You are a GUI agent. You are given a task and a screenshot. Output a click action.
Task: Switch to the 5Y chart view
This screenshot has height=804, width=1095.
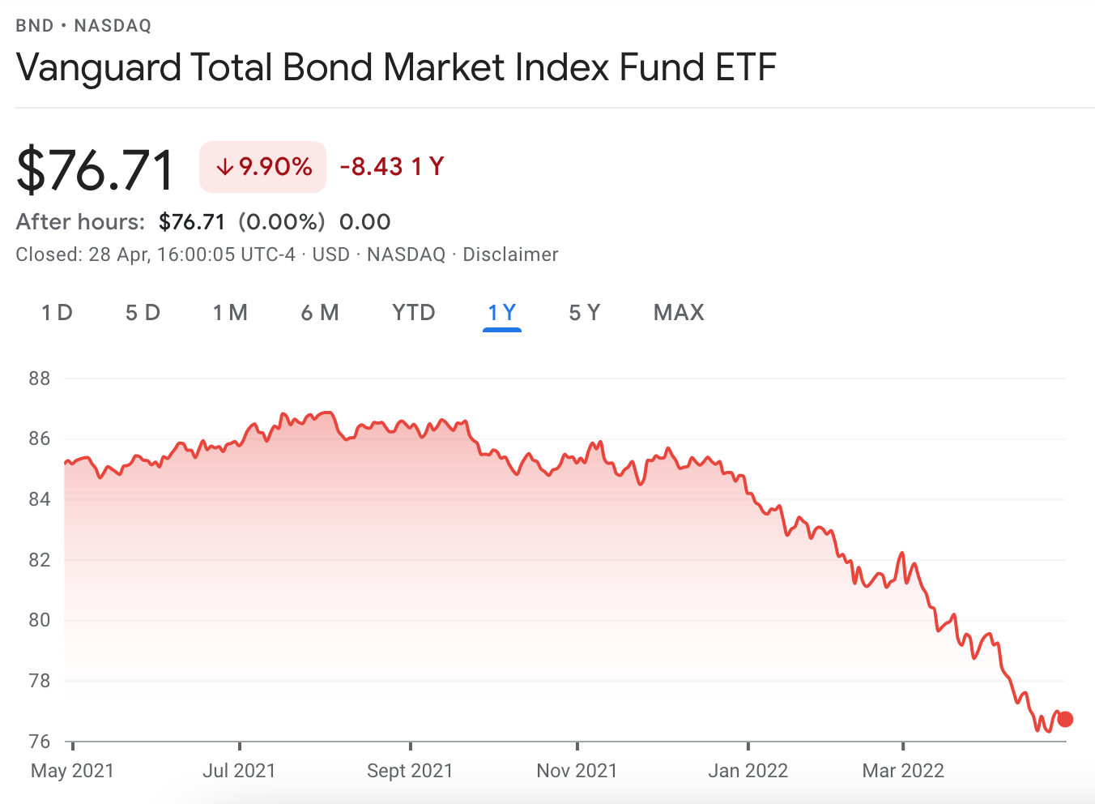tap(585, 312)
